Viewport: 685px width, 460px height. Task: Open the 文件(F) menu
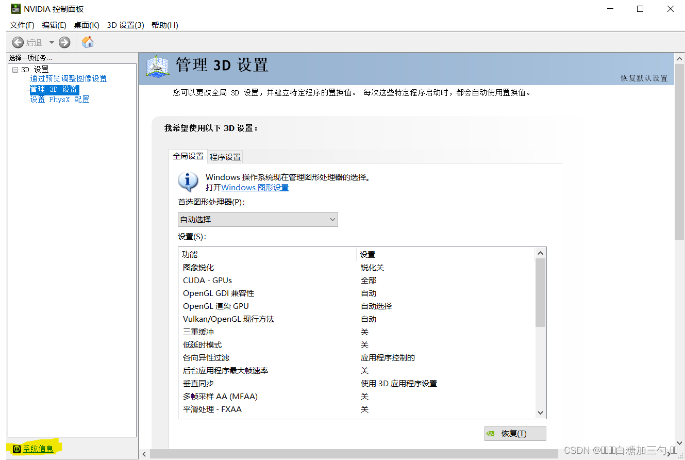click(22, 25)
